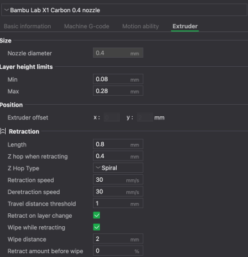This screenshot has height=257, width=248.
Task: Click the Z Hop Type label
Action: point(23,168)
